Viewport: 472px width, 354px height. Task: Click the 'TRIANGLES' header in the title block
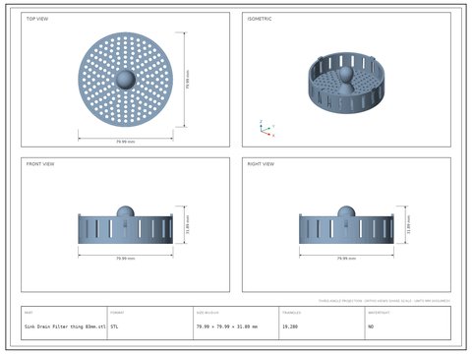(291, 313)
